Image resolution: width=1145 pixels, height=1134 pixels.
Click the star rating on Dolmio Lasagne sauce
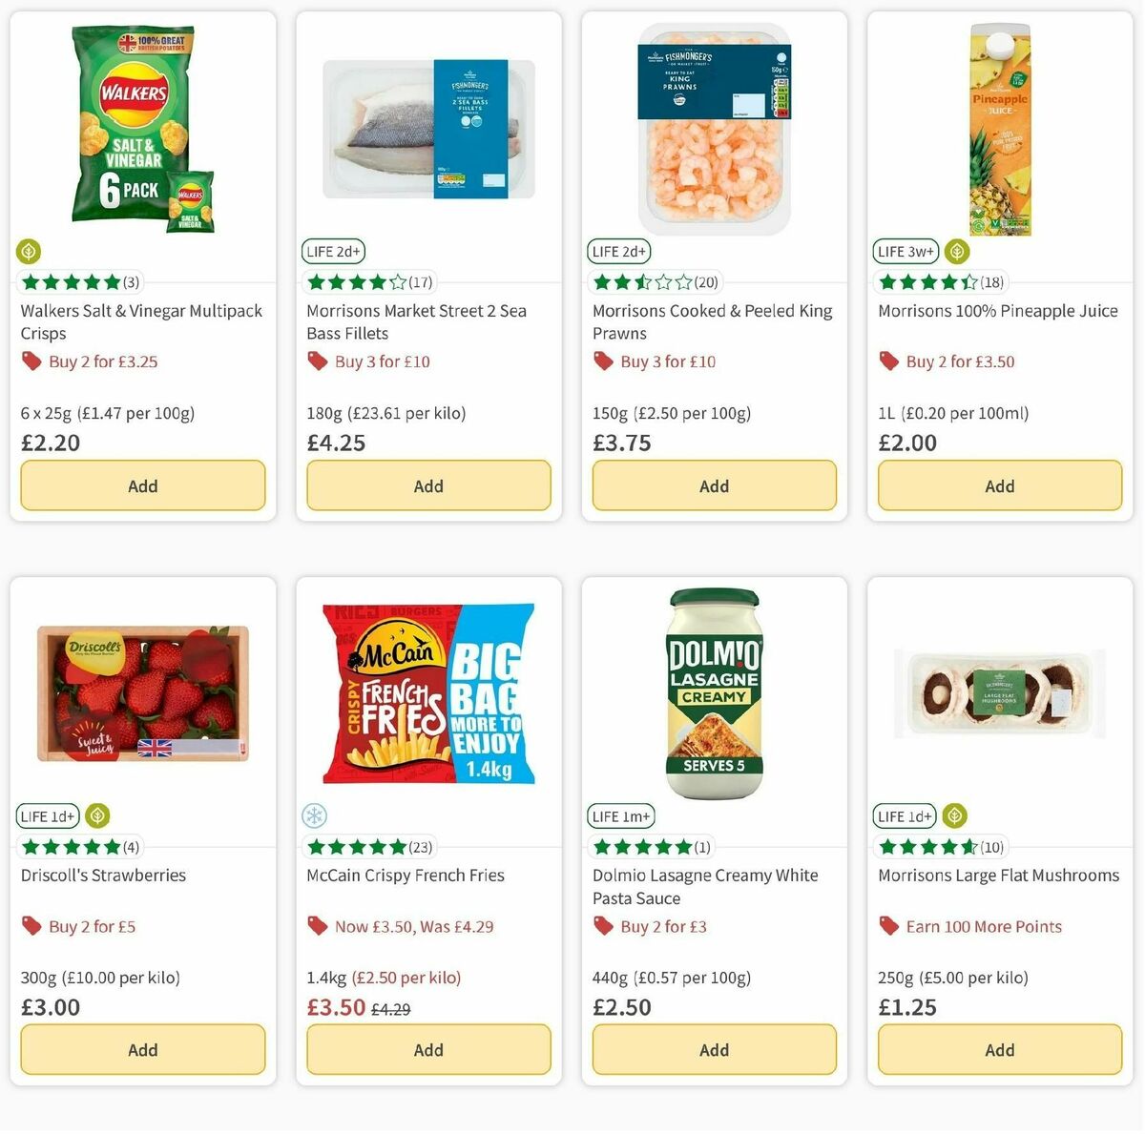coord(643,846)
